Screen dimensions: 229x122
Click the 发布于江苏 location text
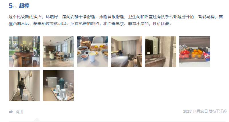pos(218,111)
